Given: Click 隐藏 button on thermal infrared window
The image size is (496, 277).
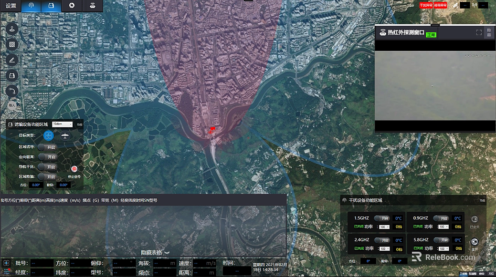Looking at the screenshot, I should pos(489,32).
